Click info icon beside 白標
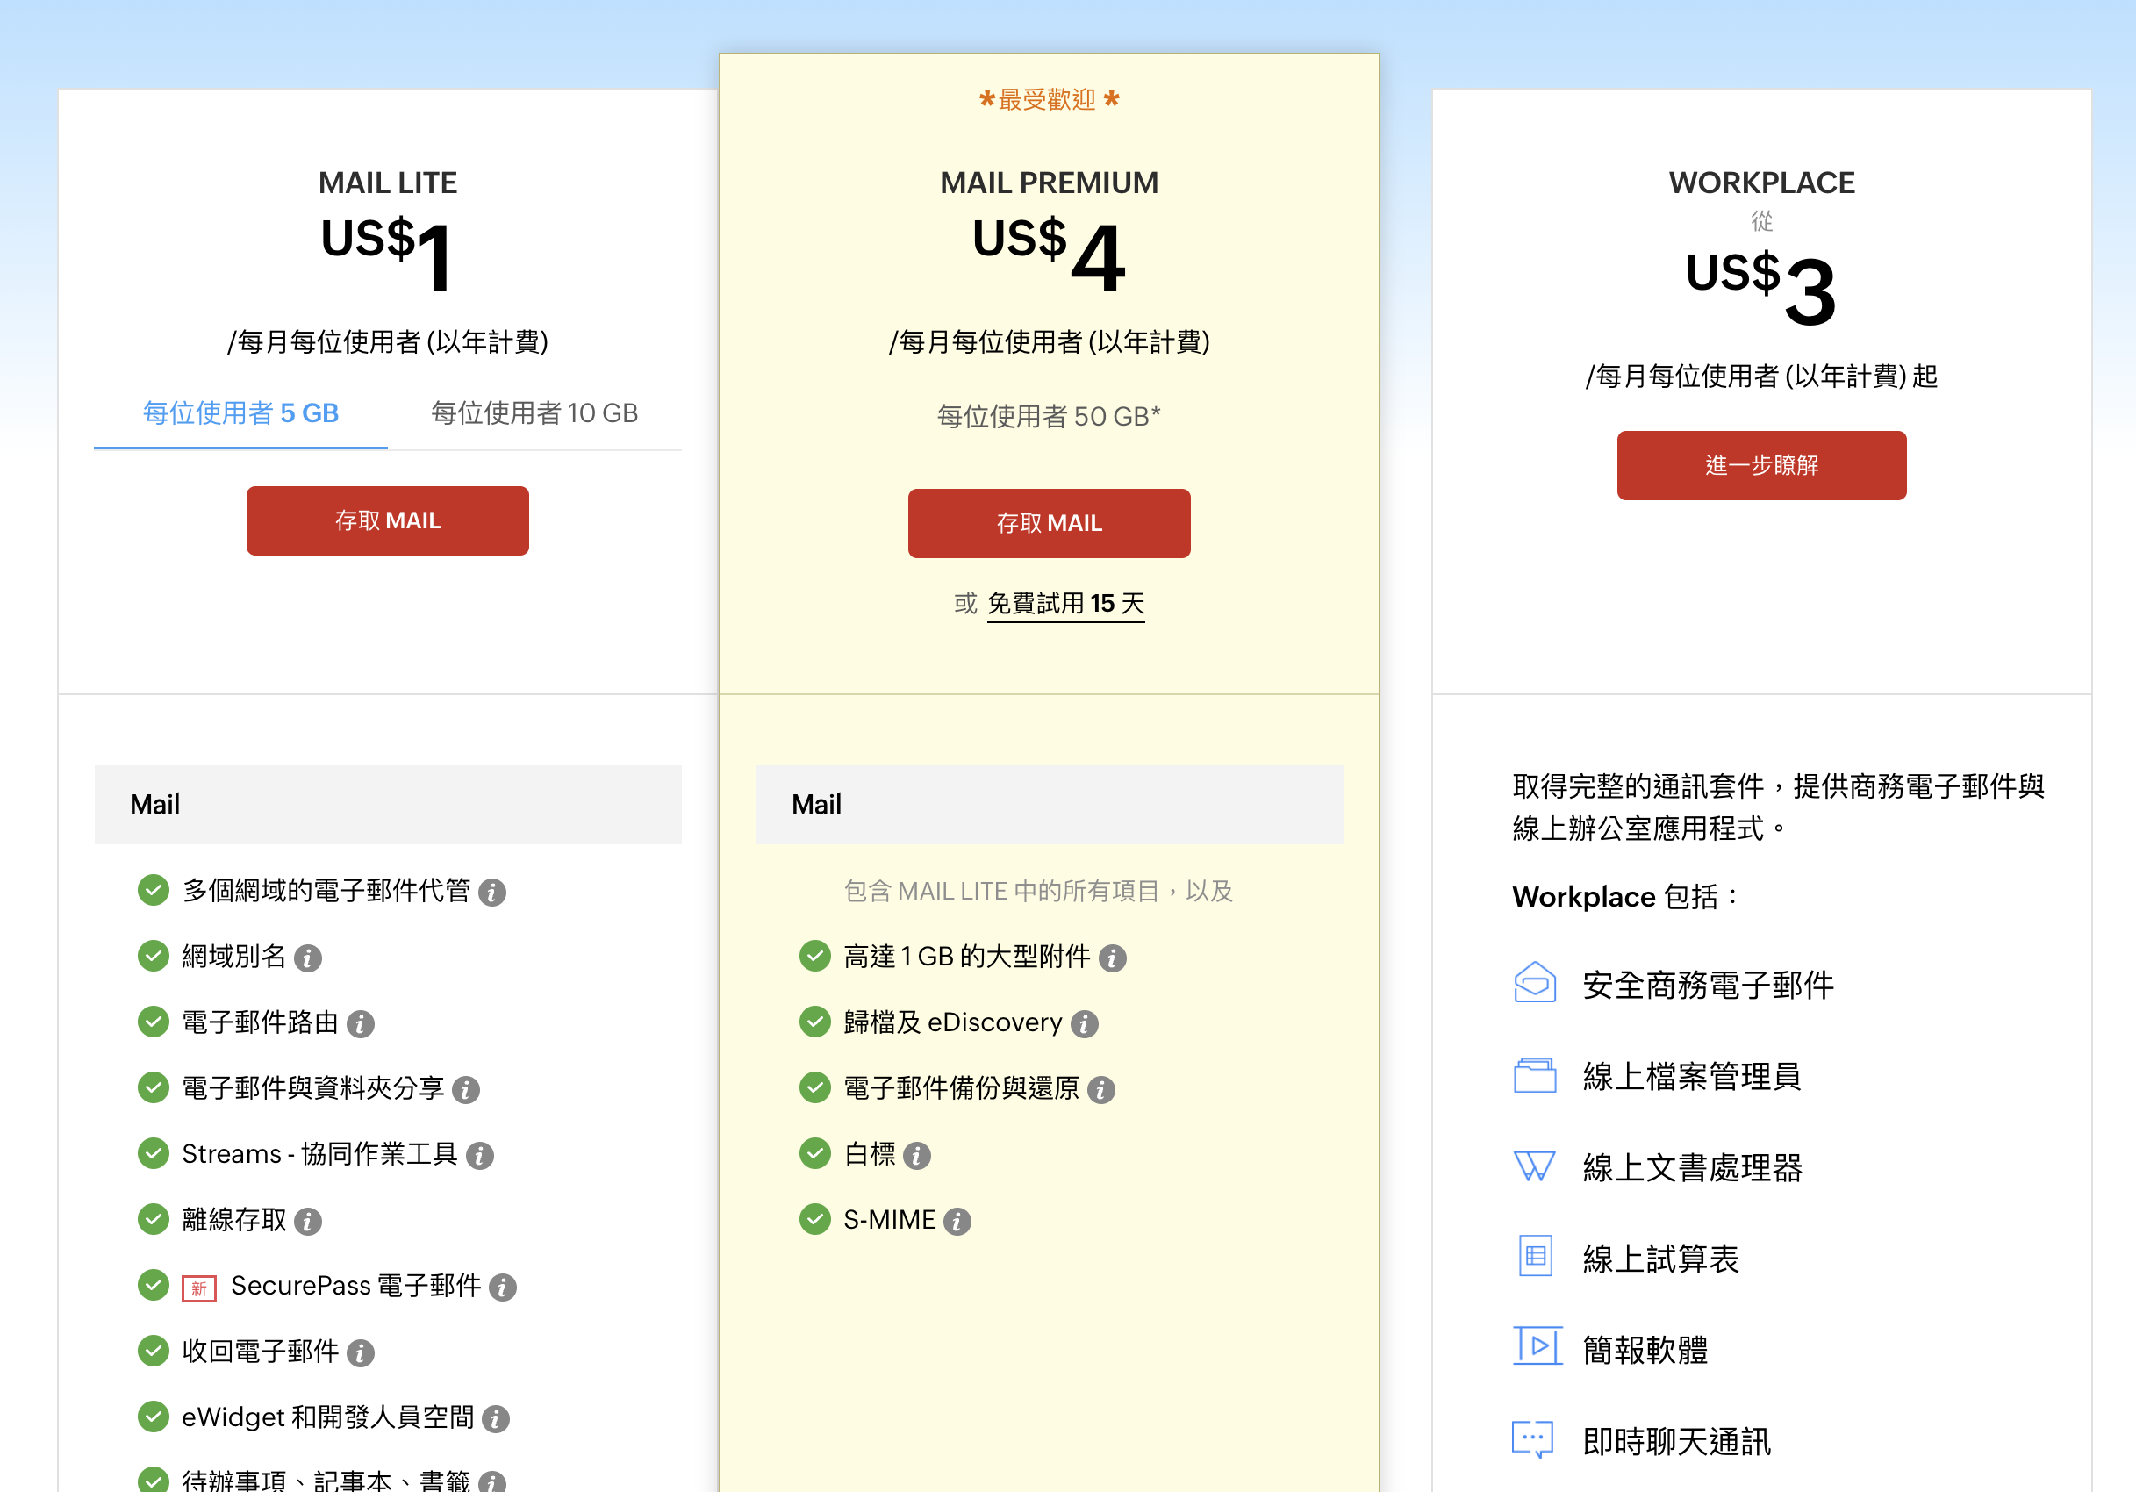Viewport: 2136px width, 1492px height. pos(916,1155)
